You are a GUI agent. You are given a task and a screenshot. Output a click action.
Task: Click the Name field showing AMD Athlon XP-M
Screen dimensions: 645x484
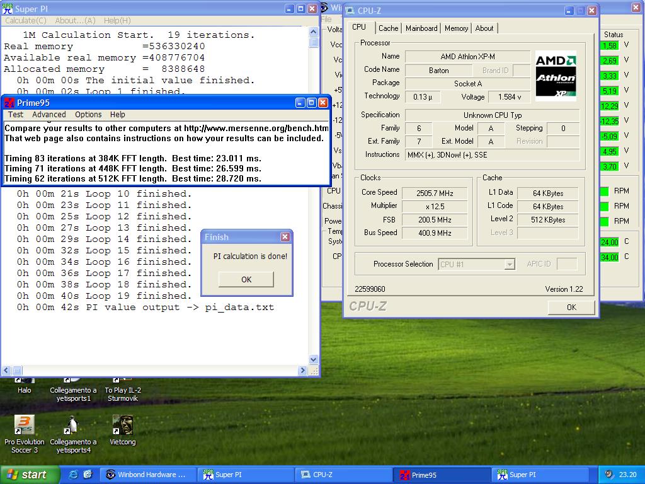(x=468, y=56)
